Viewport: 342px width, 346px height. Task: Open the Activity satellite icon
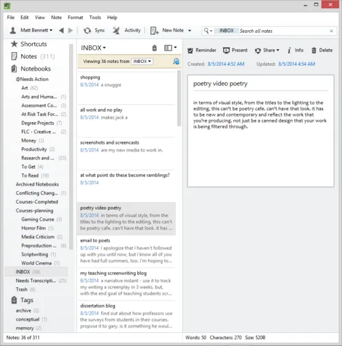(116, 31)
